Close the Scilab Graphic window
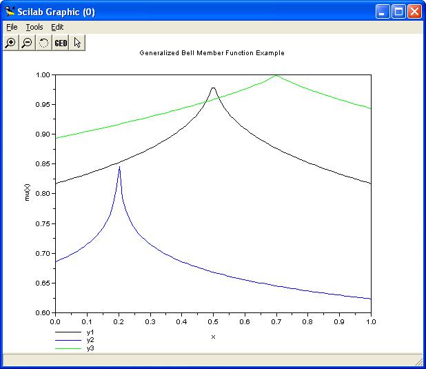 point(414,12)
